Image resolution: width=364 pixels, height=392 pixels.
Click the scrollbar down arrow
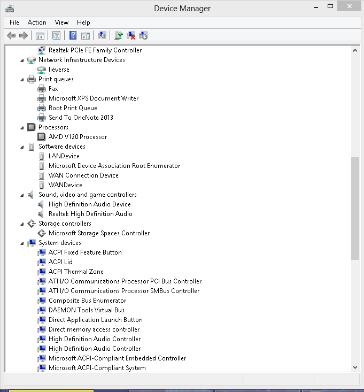[355, 367]
